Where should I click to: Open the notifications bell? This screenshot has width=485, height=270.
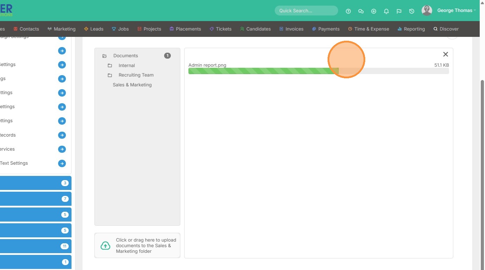click(386, 11)
